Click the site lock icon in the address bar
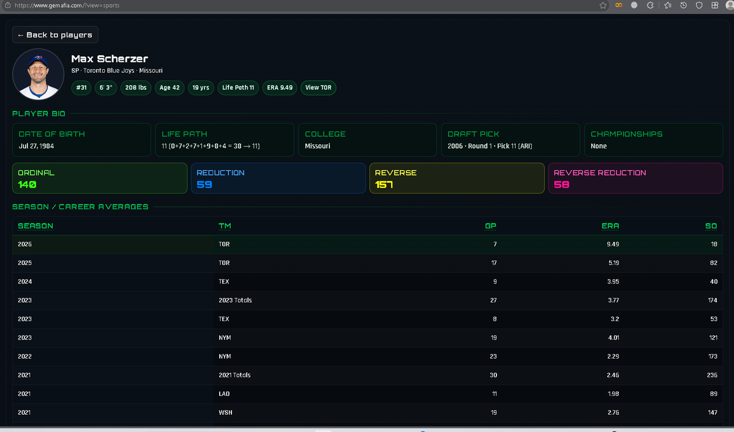734x432 pixels. click(x=7, y=5)
